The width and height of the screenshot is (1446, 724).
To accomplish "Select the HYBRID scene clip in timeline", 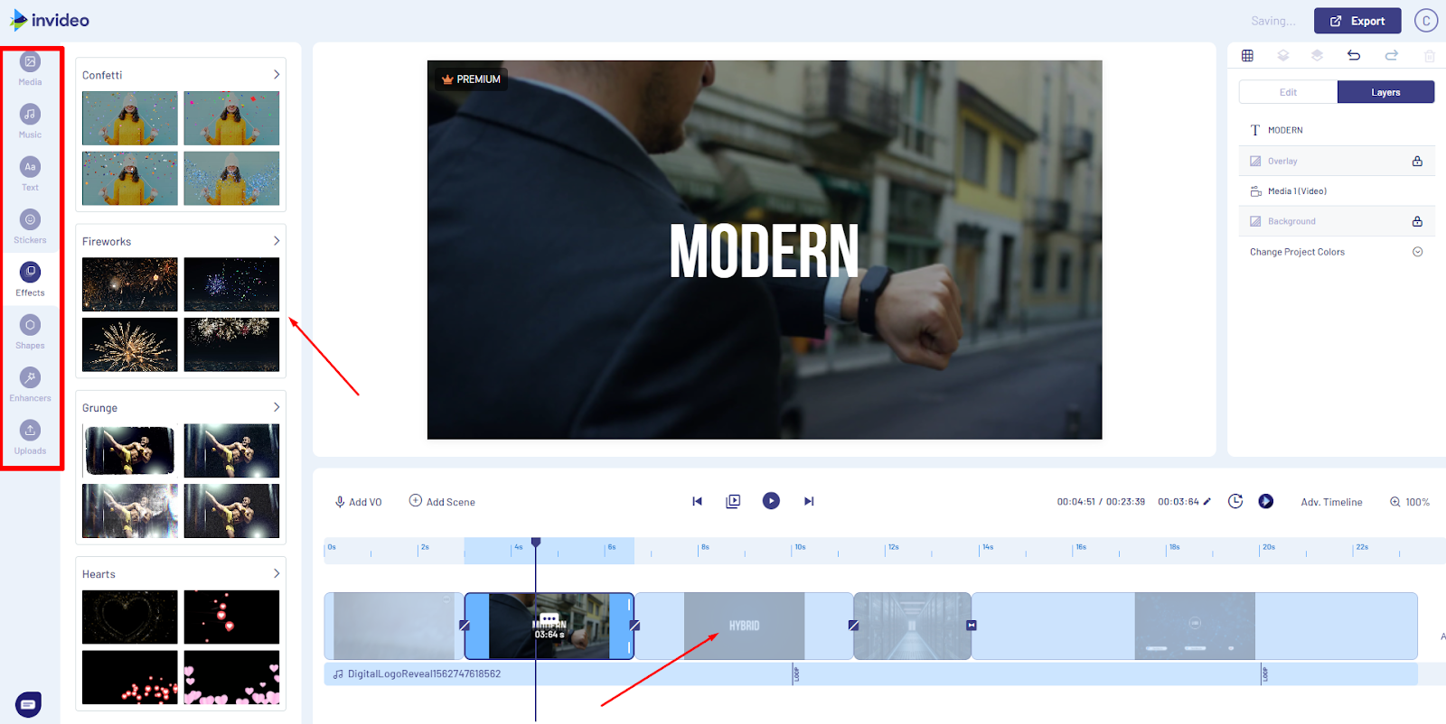I will 744,626.
